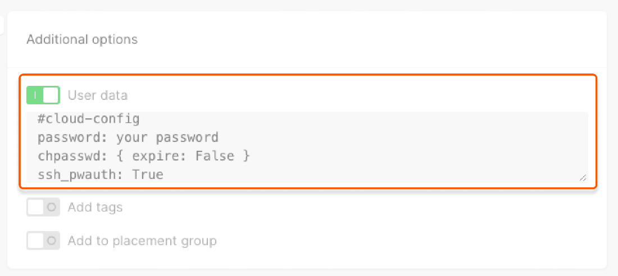Image resolution: width=618 pixels, height=276 pixels.
Task: Click the word 'True' in textarea
Action: click(x=148, y=174)
